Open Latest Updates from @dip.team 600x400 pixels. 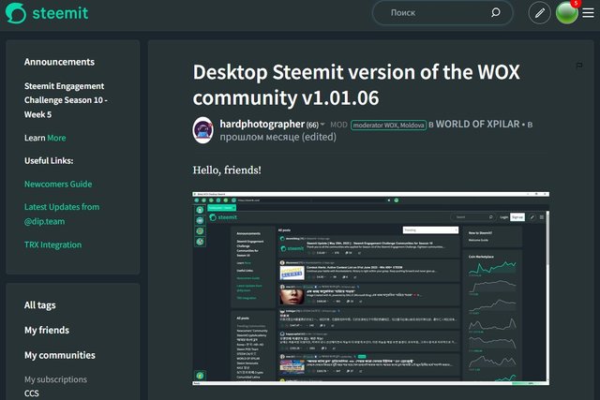click(x=62, y=215)
